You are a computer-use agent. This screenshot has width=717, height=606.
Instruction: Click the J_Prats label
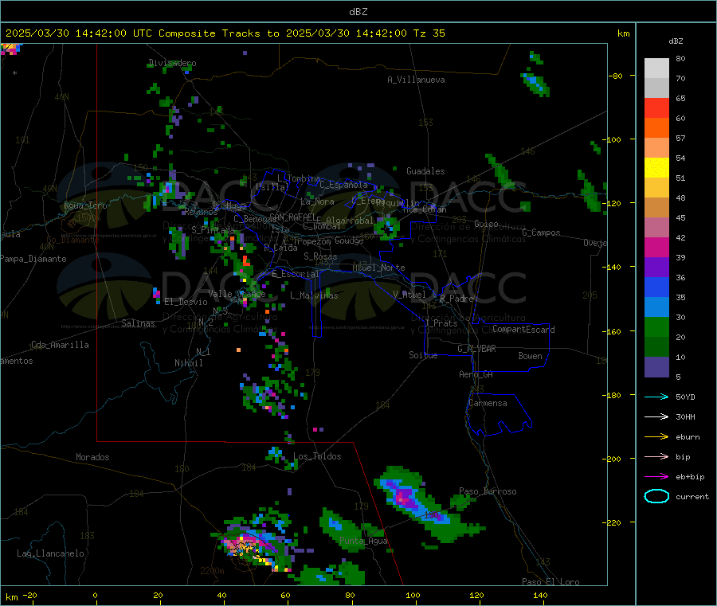(441, 323)
